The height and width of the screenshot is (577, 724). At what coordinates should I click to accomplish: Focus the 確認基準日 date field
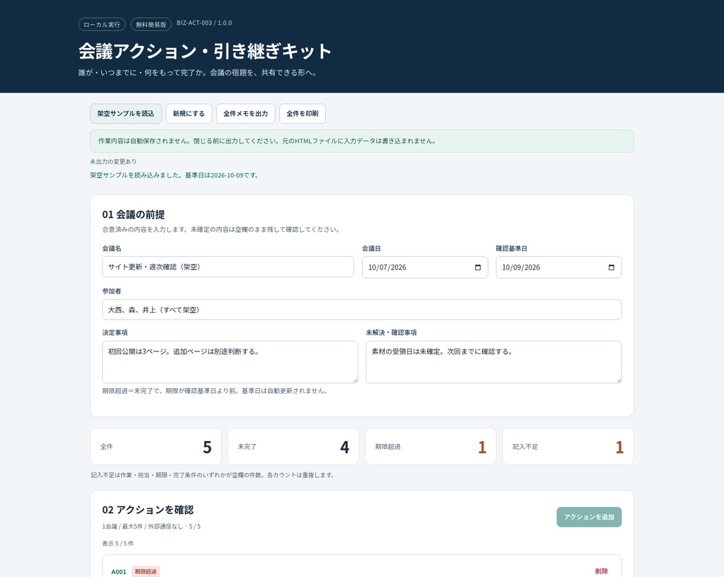[x=559, y=267]
